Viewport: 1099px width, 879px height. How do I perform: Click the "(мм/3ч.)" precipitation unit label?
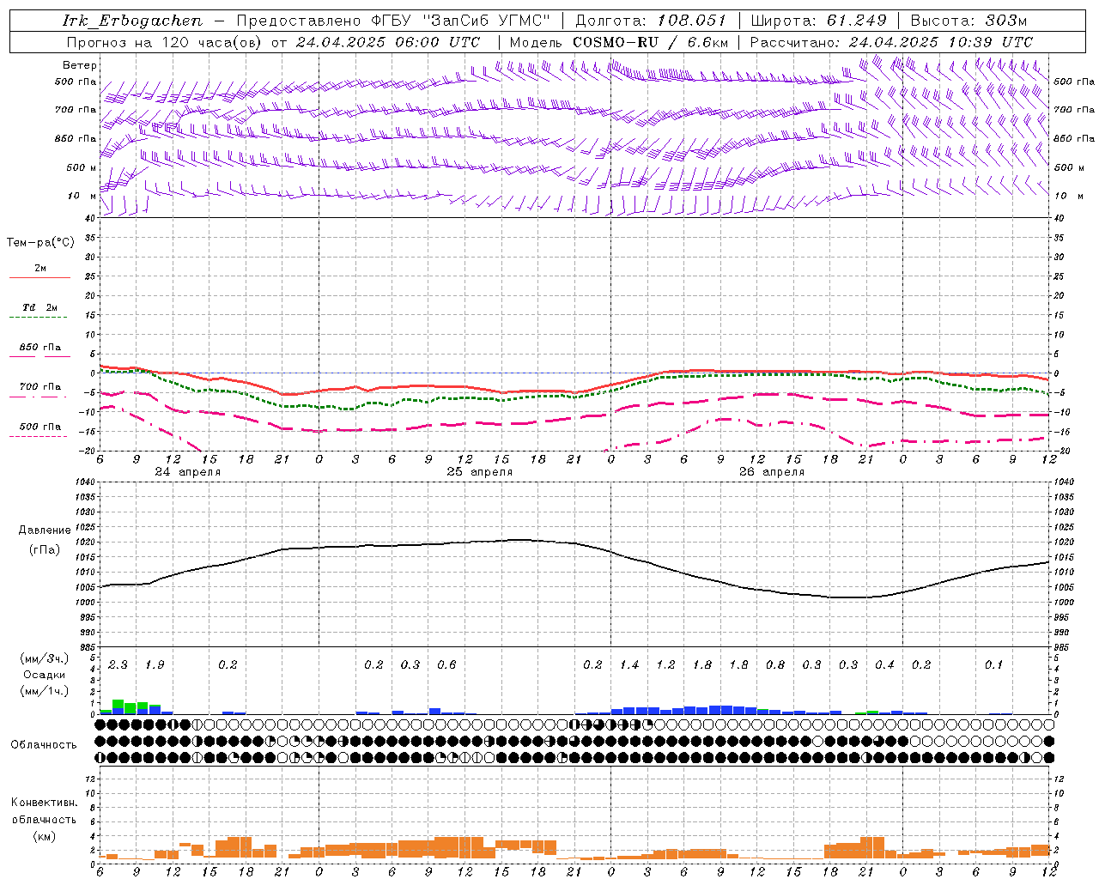(x=45, y=658)
